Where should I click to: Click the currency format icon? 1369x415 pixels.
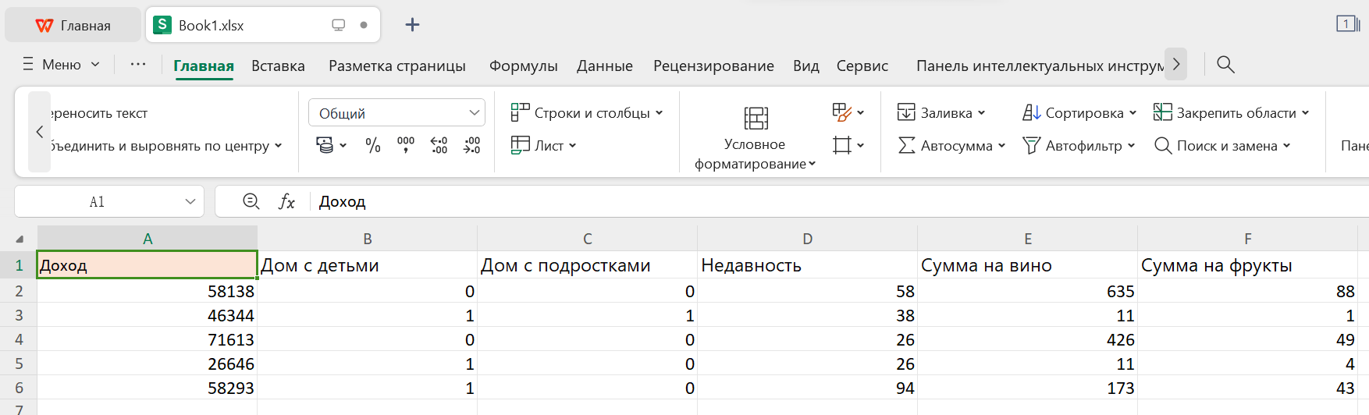(x=325, y=145)
